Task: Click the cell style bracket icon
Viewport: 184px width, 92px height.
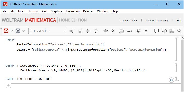Action: click(71, 31)
